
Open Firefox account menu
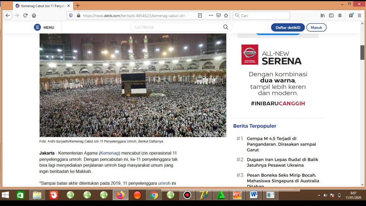point(340,15)
